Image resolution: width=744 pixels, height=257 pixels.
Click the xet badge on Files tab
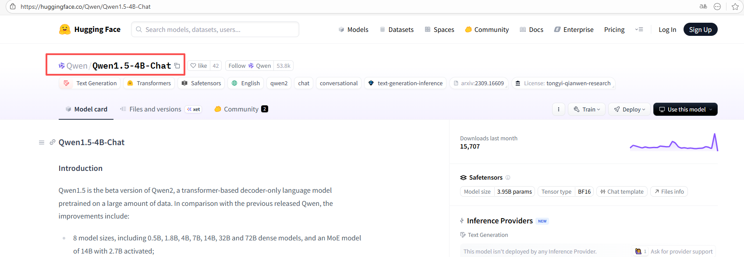point(194,109)
